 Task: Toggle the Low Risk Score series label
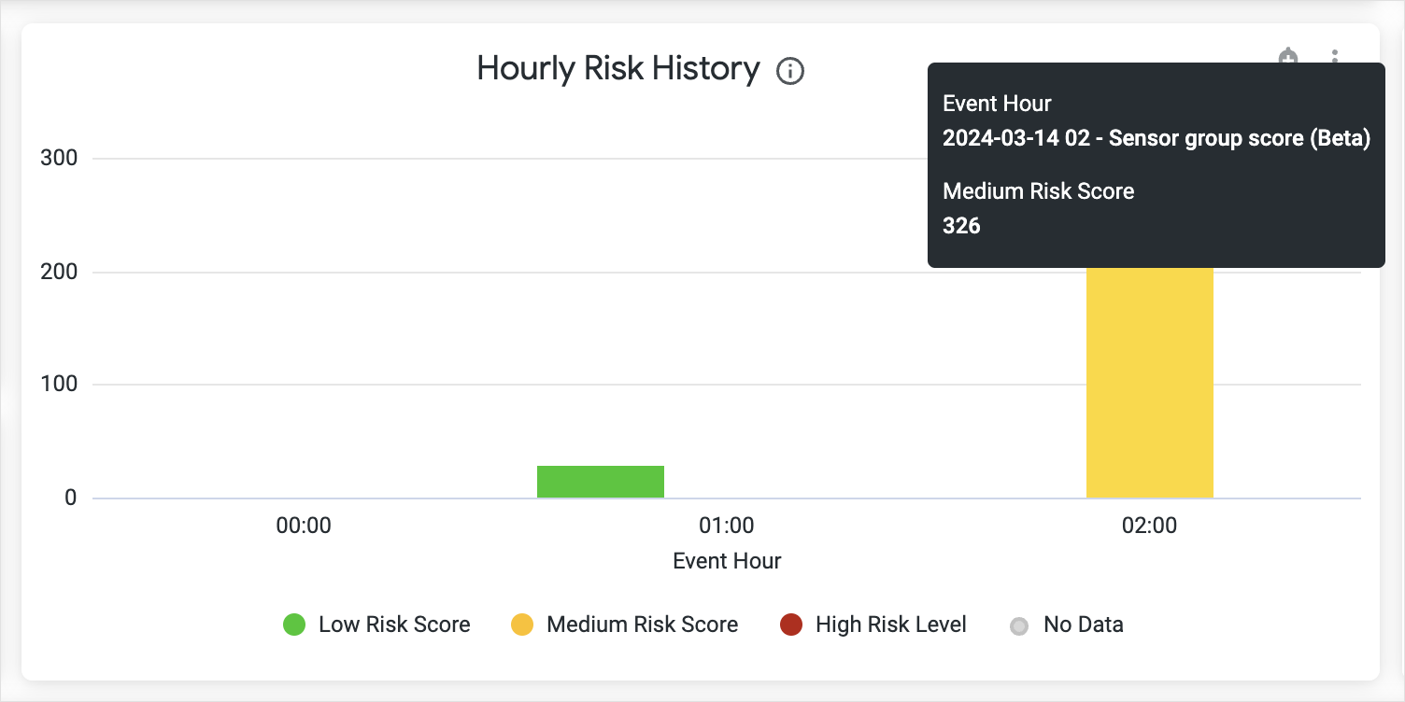394,625
